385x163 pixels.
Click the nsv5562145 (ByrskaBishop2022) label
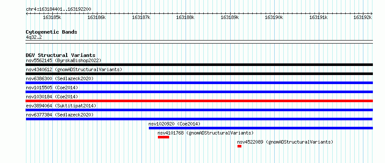click(64, 60)
